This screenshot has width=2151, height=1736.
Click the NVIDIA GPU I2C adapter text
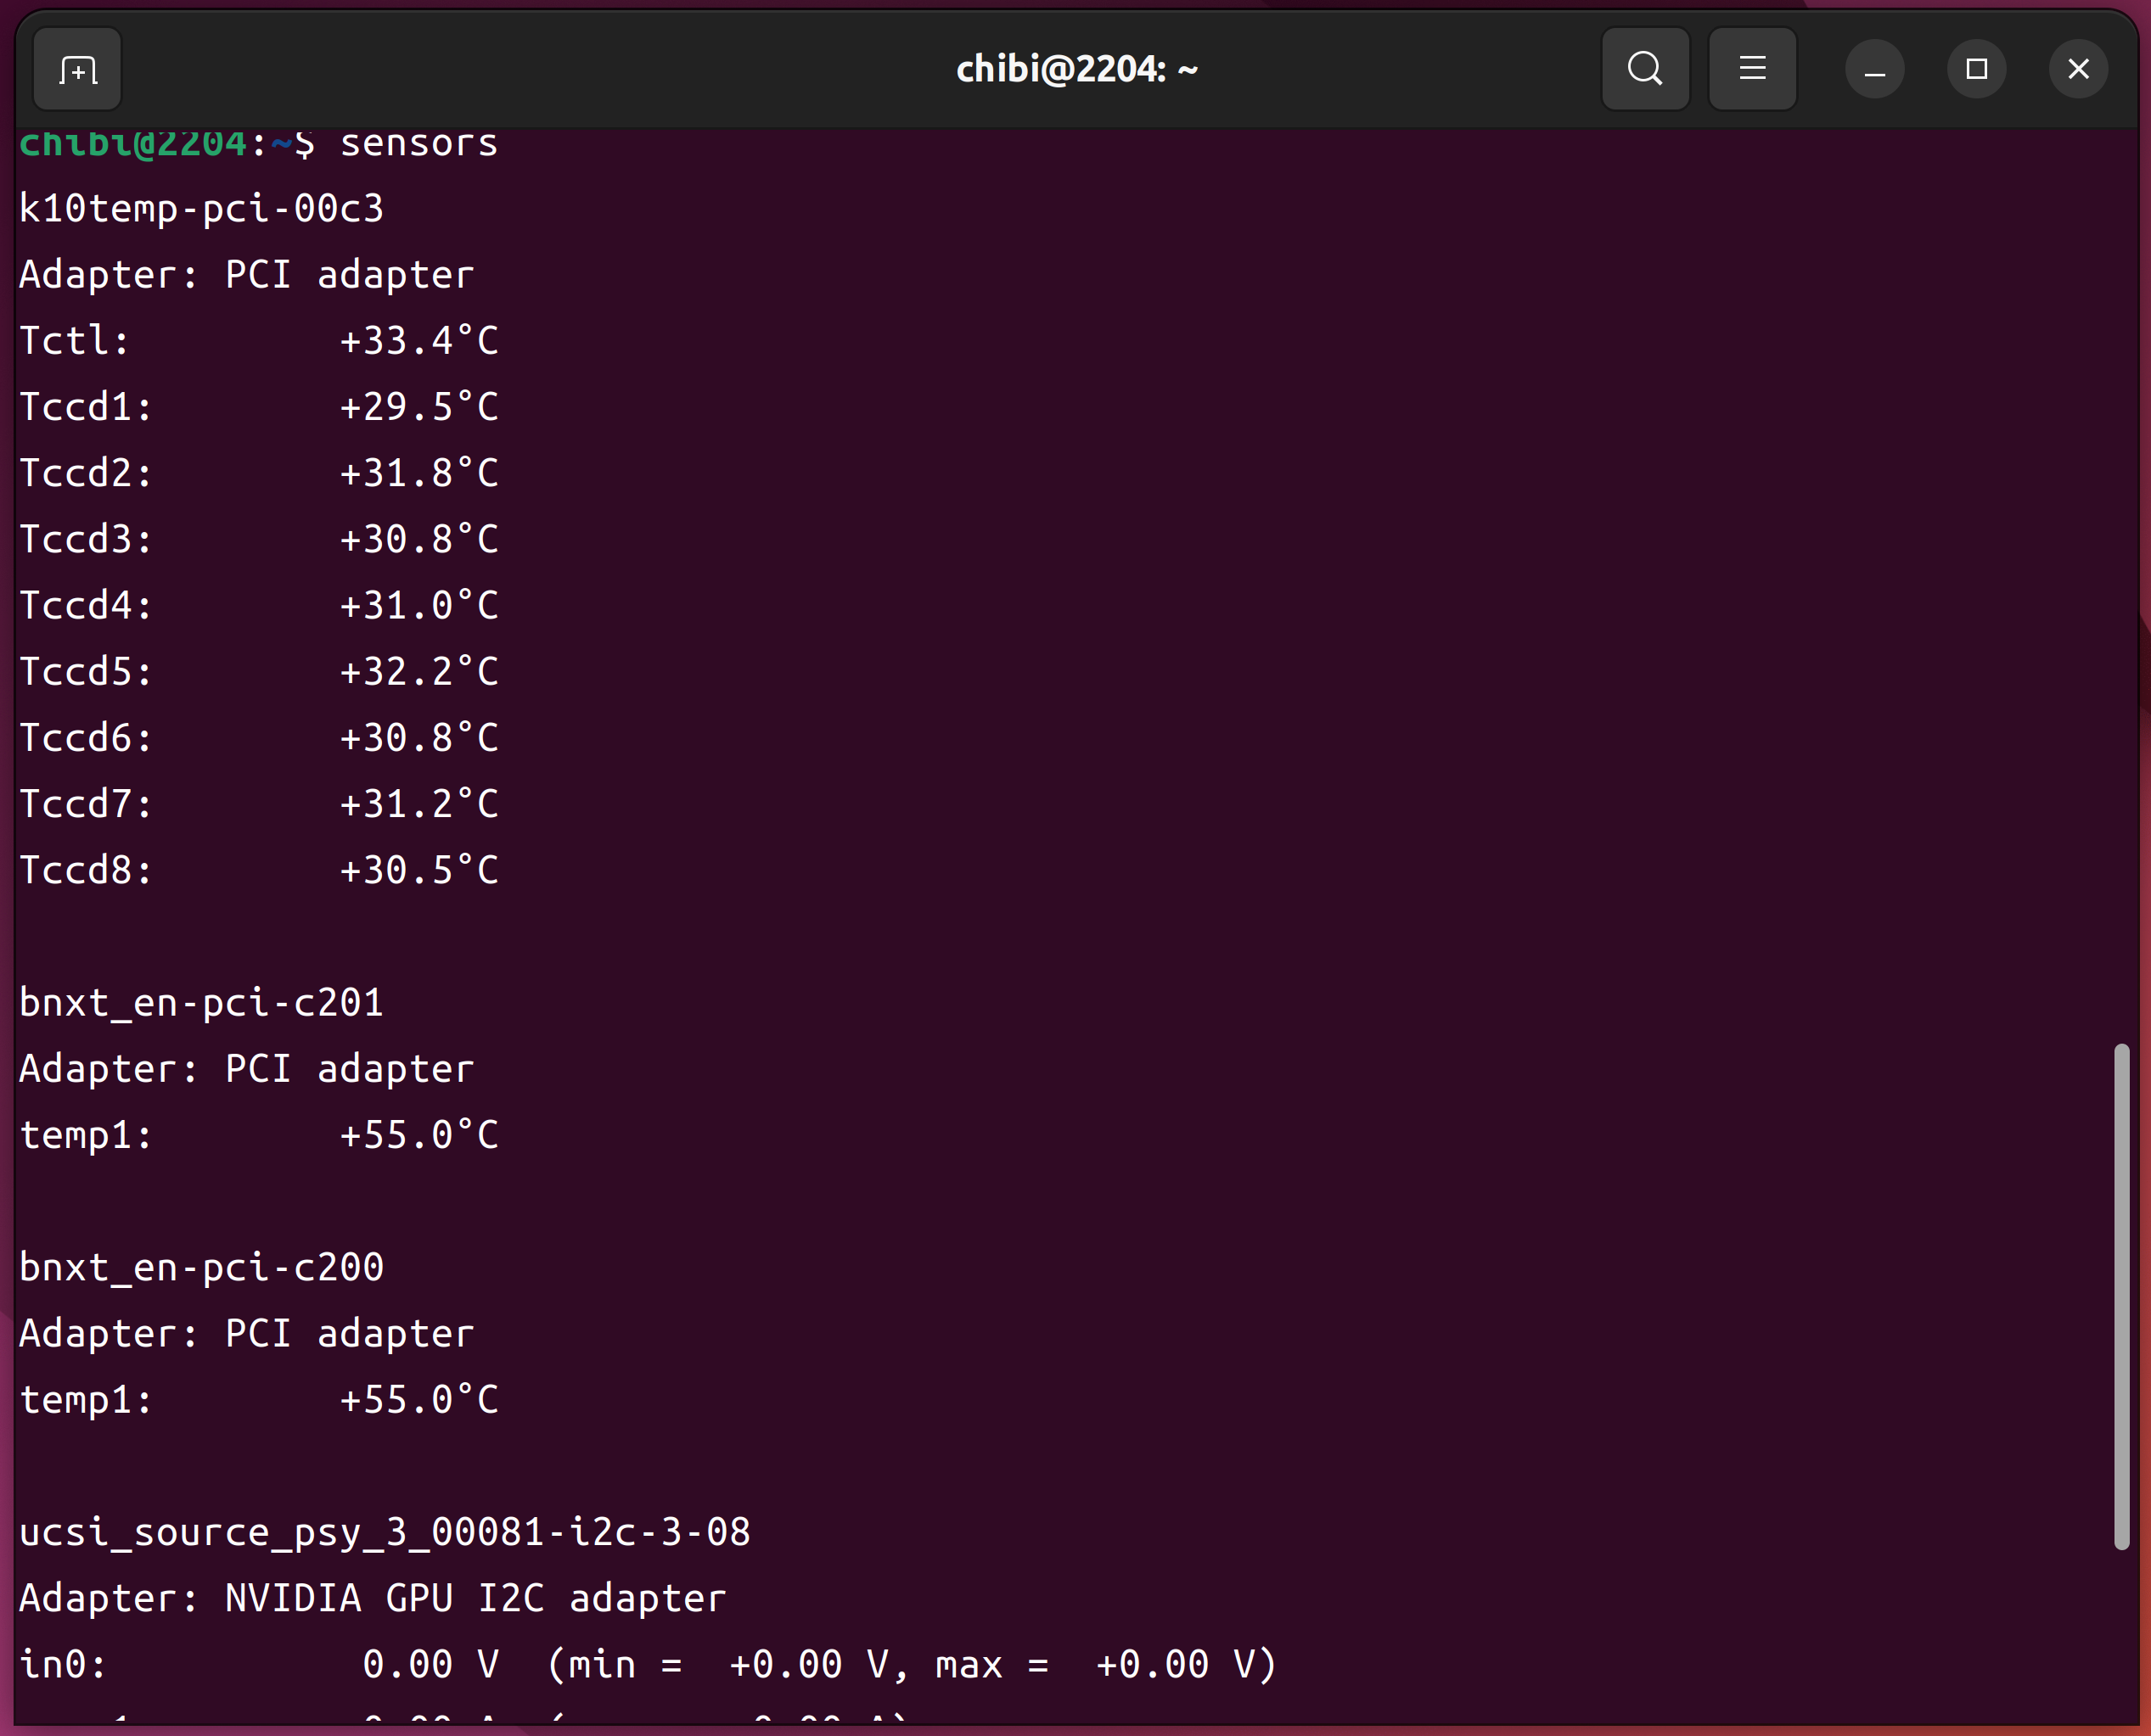coord(475,1598)
